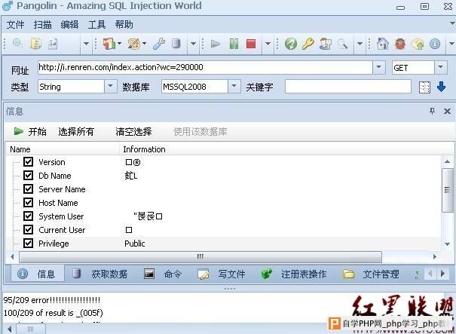
Task: Uncheck the Server Name checkbox
Action: (x=28, y=188)
